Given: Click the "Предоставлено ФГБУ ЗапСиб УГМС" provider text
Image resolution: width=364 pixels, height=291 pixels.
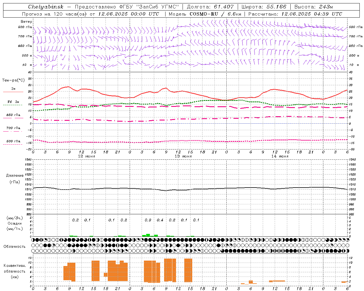Looking at the screenshot, I should tap(127, 7).
